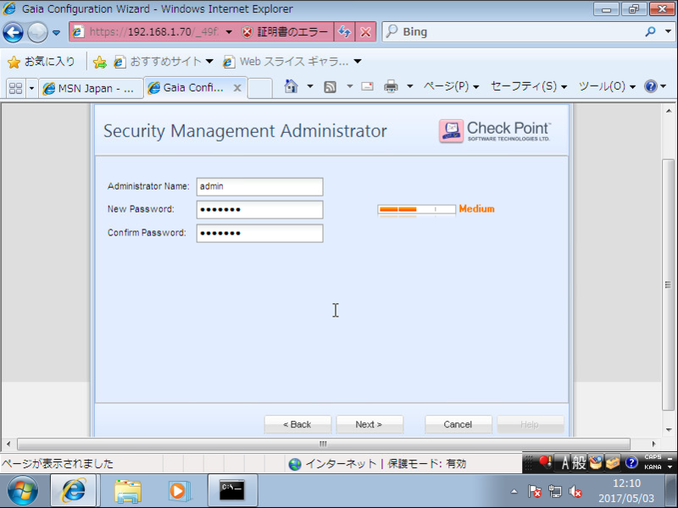Click the add to favorites bar icon

(100, 62)
